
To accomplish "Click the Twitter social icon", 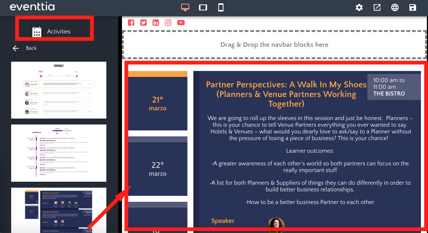I will click(144, 23).
